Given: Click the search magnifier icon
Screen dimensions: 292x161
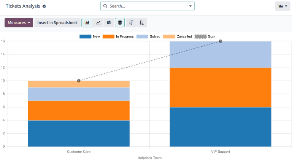Looking at the screenshot, I should point(105,6).
